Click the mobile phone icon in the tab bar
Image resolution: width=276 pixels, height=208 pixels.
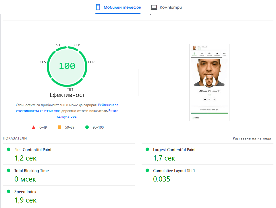98,7
